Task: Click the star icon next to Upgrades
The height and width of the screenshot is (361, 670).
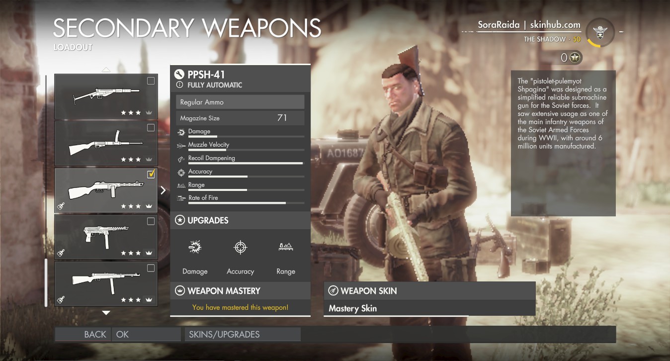Action: (179, 220)
